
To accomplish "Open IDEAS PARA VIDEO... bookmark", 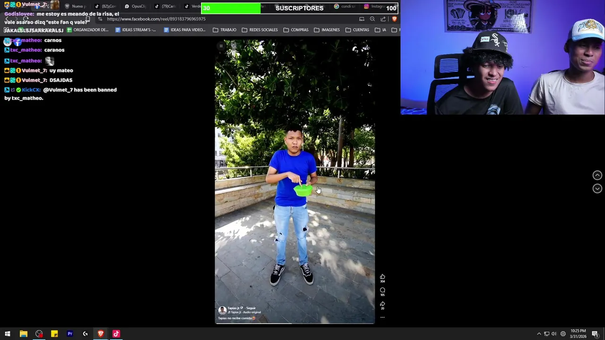I will tap(184, 30).
